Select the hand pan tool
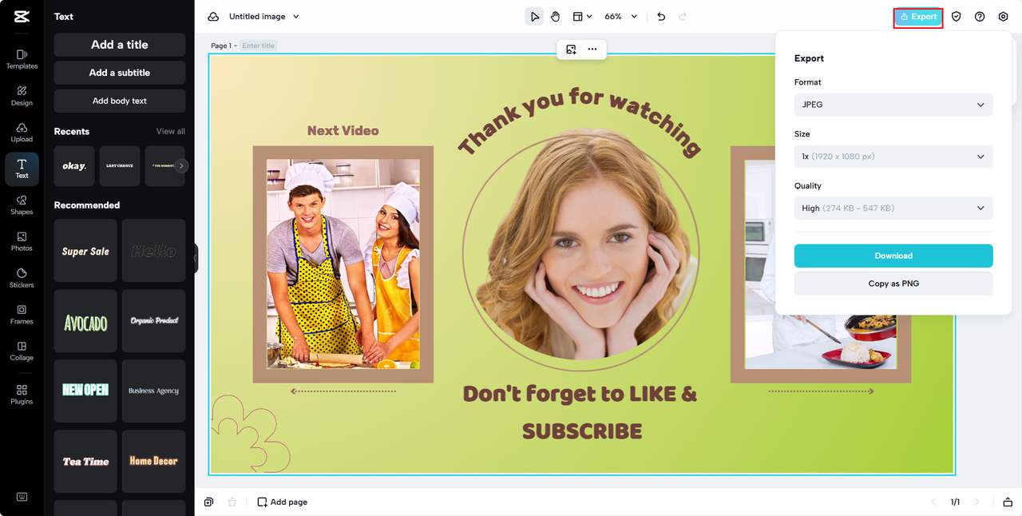 click(555, 17)
